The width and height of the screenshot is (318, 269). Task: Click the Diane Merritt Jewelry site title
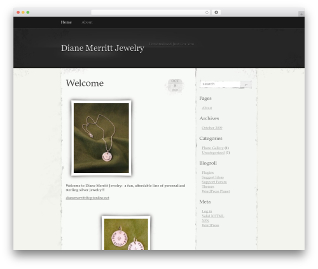point(102,48)
